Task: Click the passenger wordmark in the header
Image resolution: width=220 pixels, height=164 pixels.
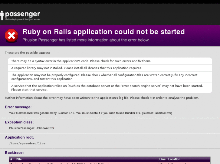Action: click(x=22, y=14)
